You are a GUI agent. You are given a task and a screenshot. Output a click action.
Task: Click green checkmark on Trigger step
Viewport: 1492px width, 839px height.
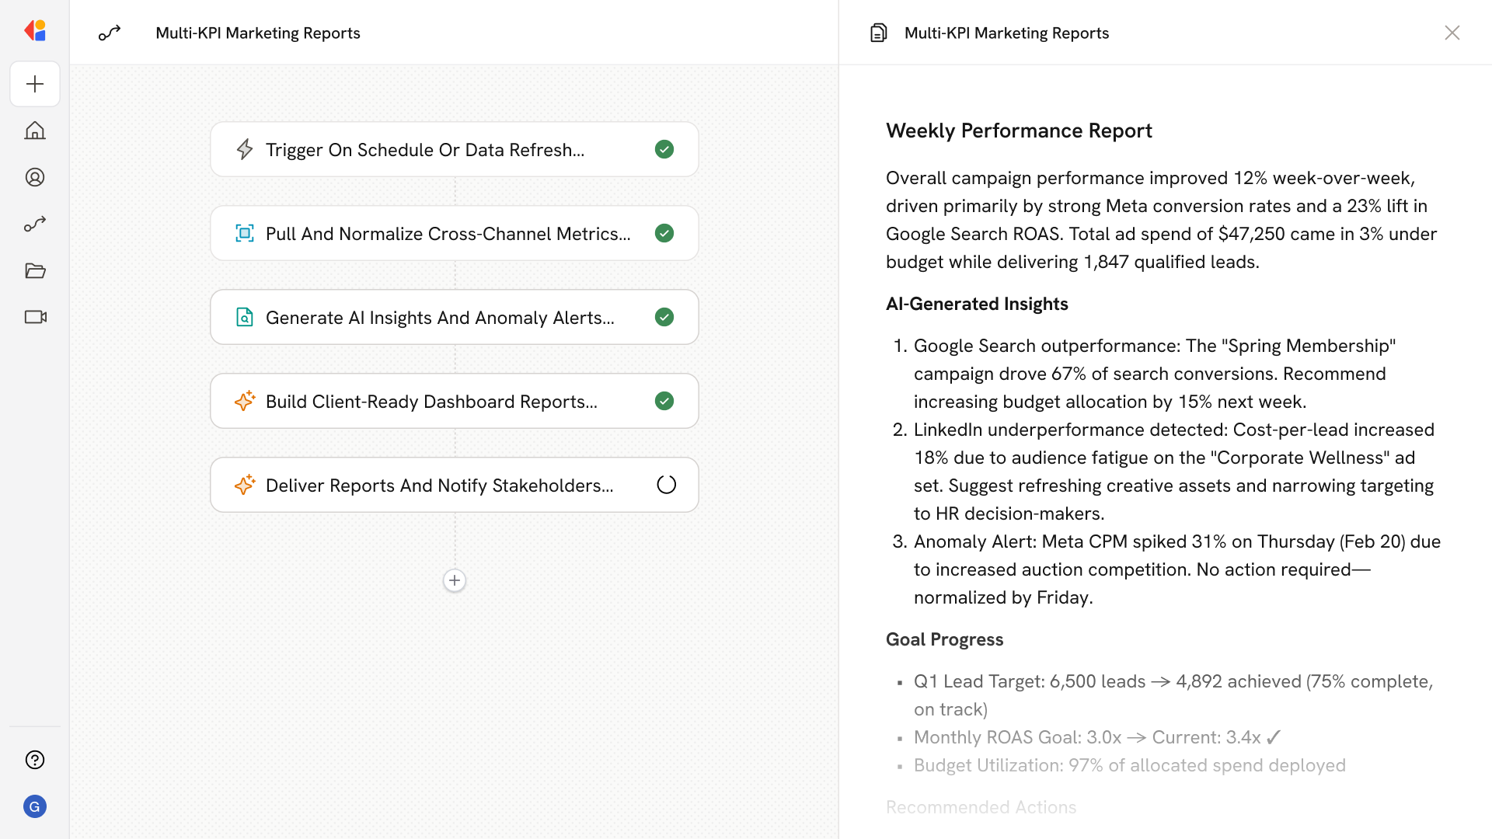pos(664,149)
